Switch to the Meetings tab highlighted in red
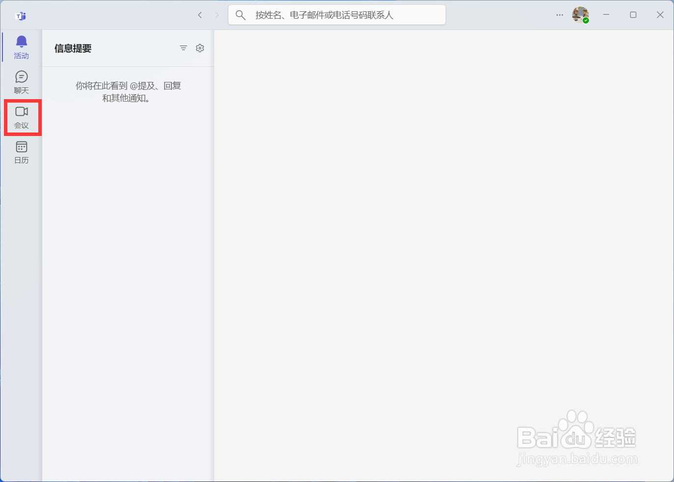 (22, 117)
